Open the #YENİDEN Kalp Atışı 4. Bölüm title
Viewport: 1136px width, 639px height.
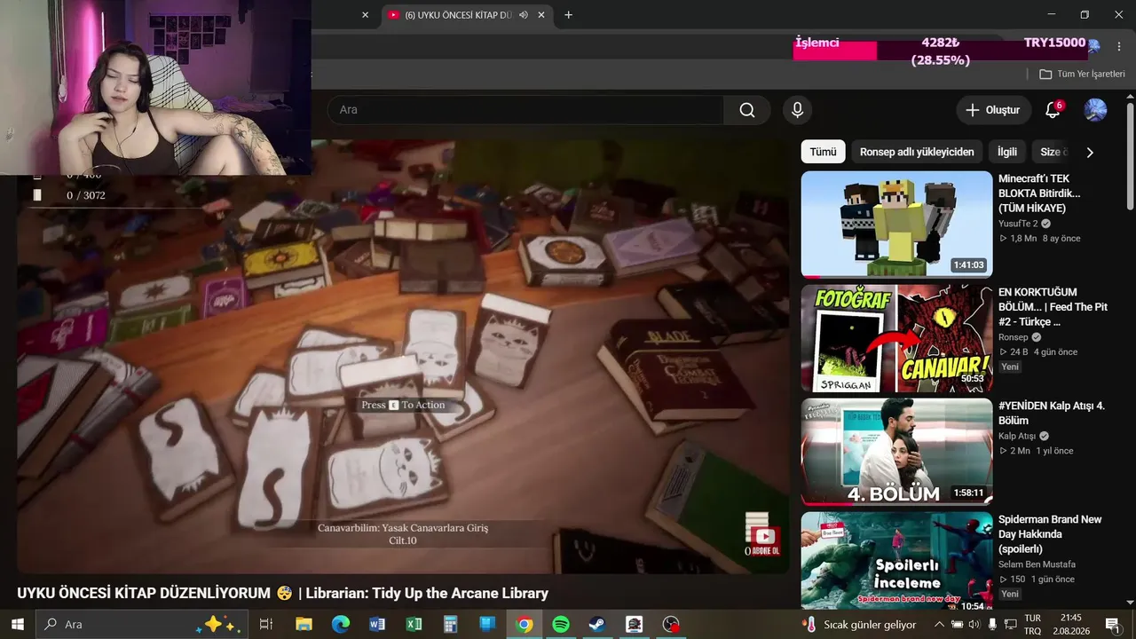[1052, 413]
